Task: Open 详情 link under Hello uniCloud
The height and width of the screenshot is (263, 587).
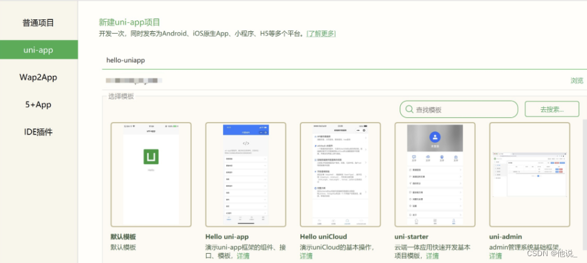Action: tap(306, 256)
